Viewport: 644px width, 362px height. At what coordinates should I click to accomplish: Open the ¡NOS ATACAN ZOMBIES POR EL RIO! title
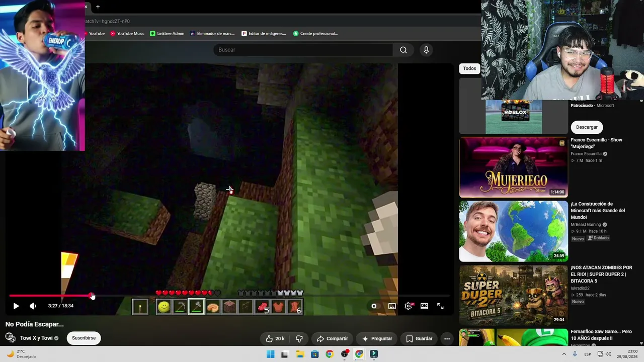point(601,274)
